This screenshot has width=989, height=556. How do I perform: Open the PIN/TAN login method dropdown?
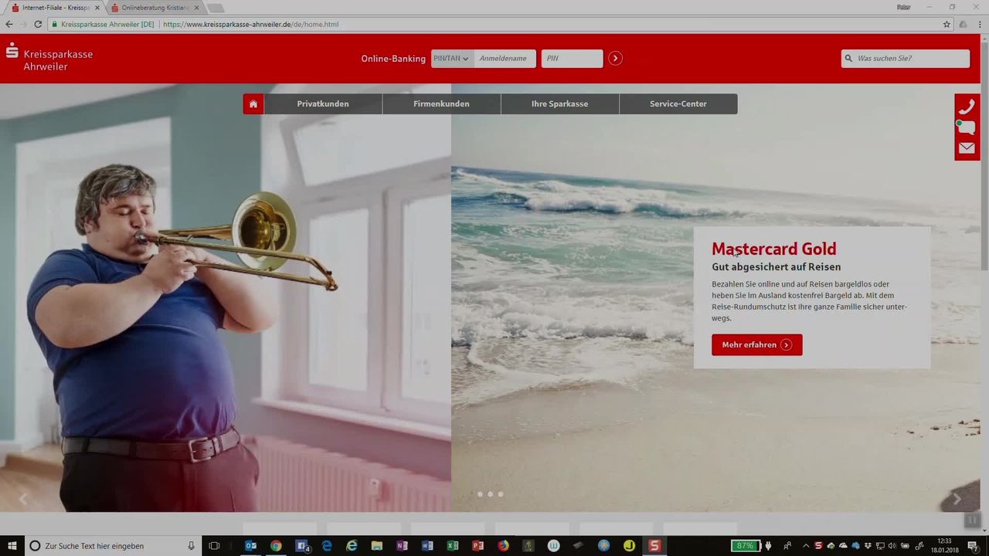[452, 58]
